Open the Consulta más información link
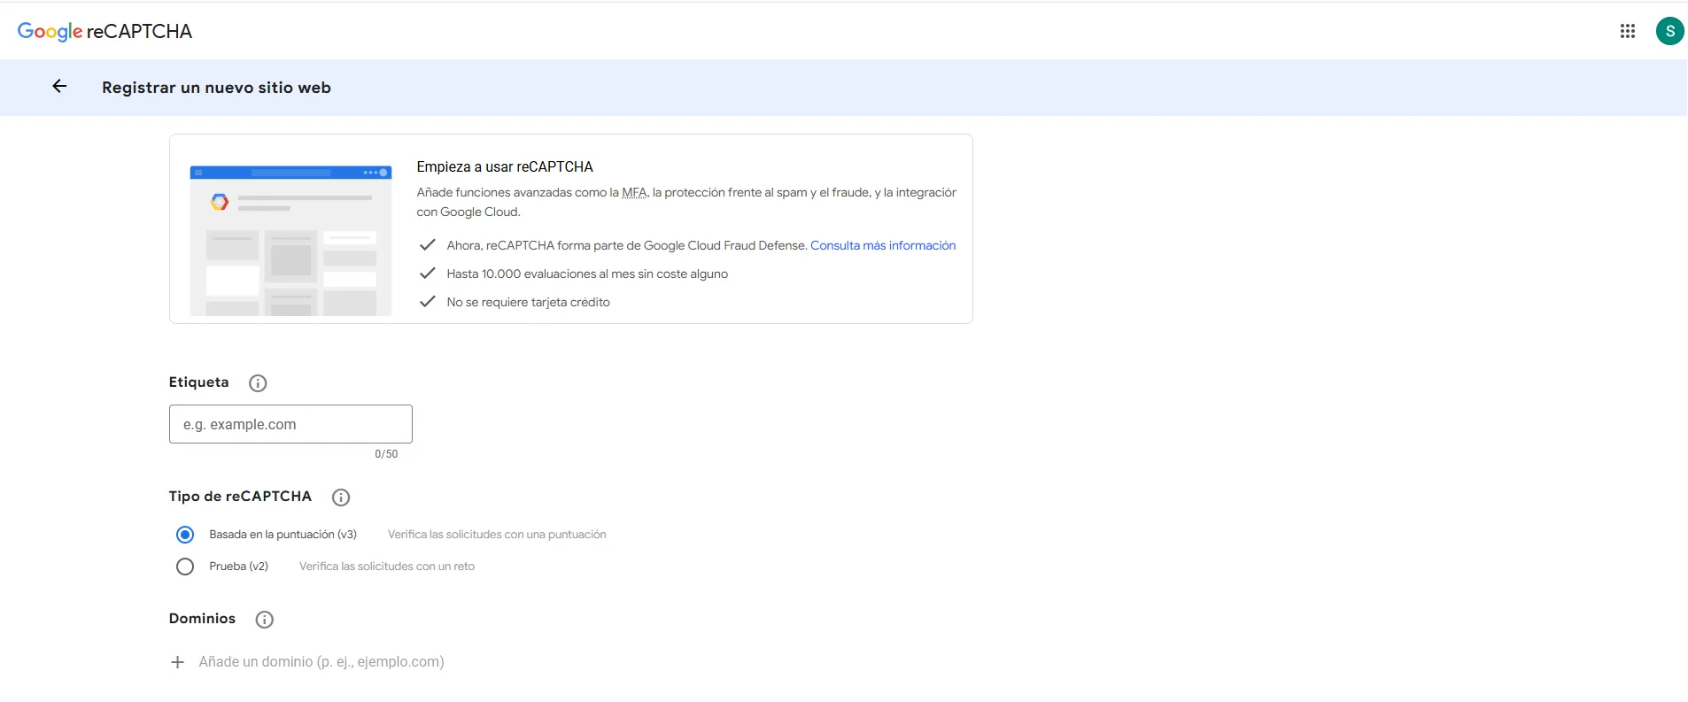This screenshot has width=1688, height=702. [x=883, y=245]
